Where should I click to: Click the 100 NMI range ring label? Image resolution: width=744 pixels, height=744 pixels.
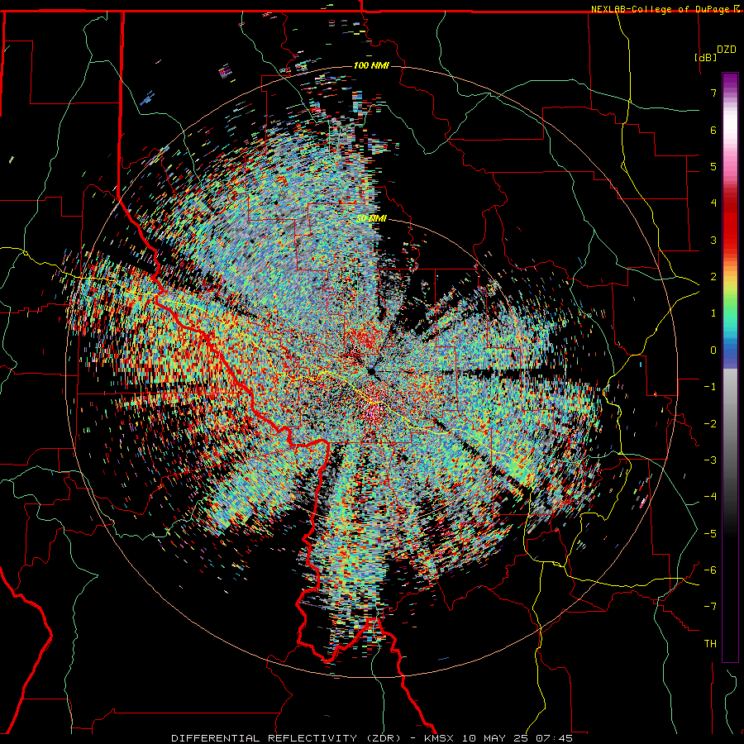371,65
